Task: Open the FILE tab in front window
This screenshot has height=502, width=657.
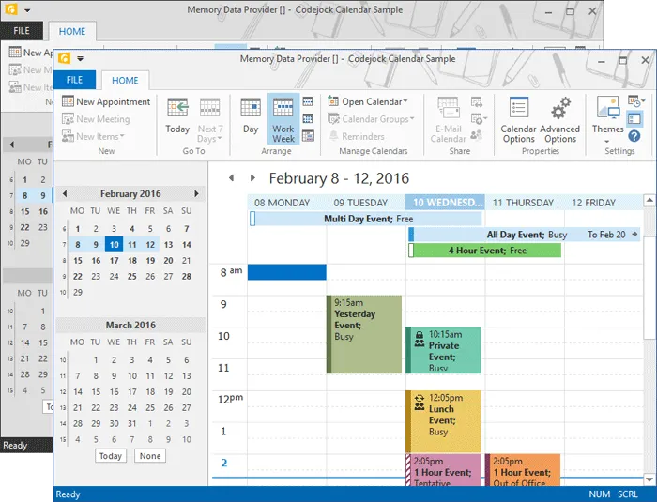Action: click(74, 80)
